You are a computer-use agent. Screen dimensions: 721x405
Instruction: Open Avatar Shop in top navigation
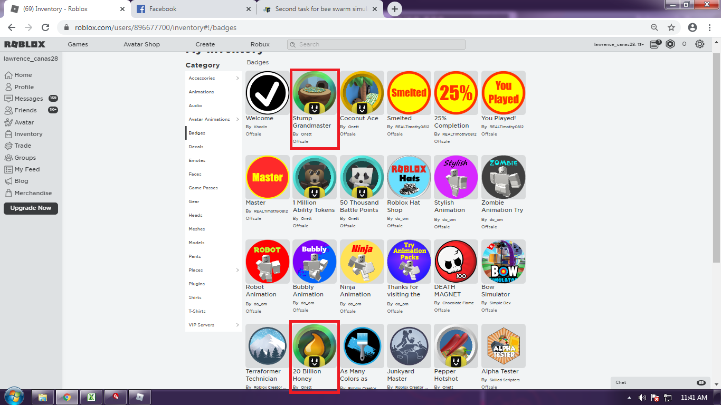point(141,44)
